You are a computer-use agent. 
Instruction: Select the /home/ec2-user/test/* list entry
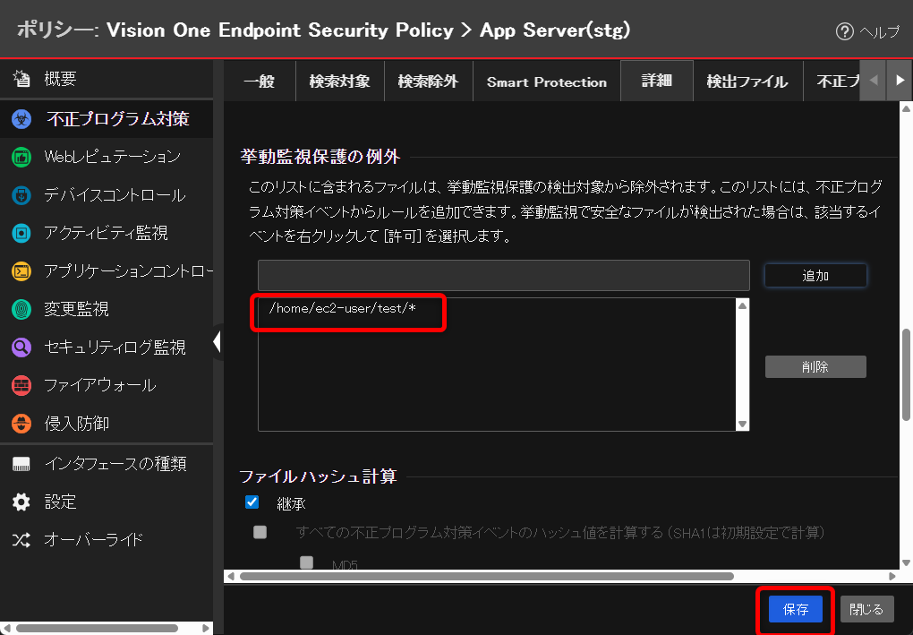point(342,308)
